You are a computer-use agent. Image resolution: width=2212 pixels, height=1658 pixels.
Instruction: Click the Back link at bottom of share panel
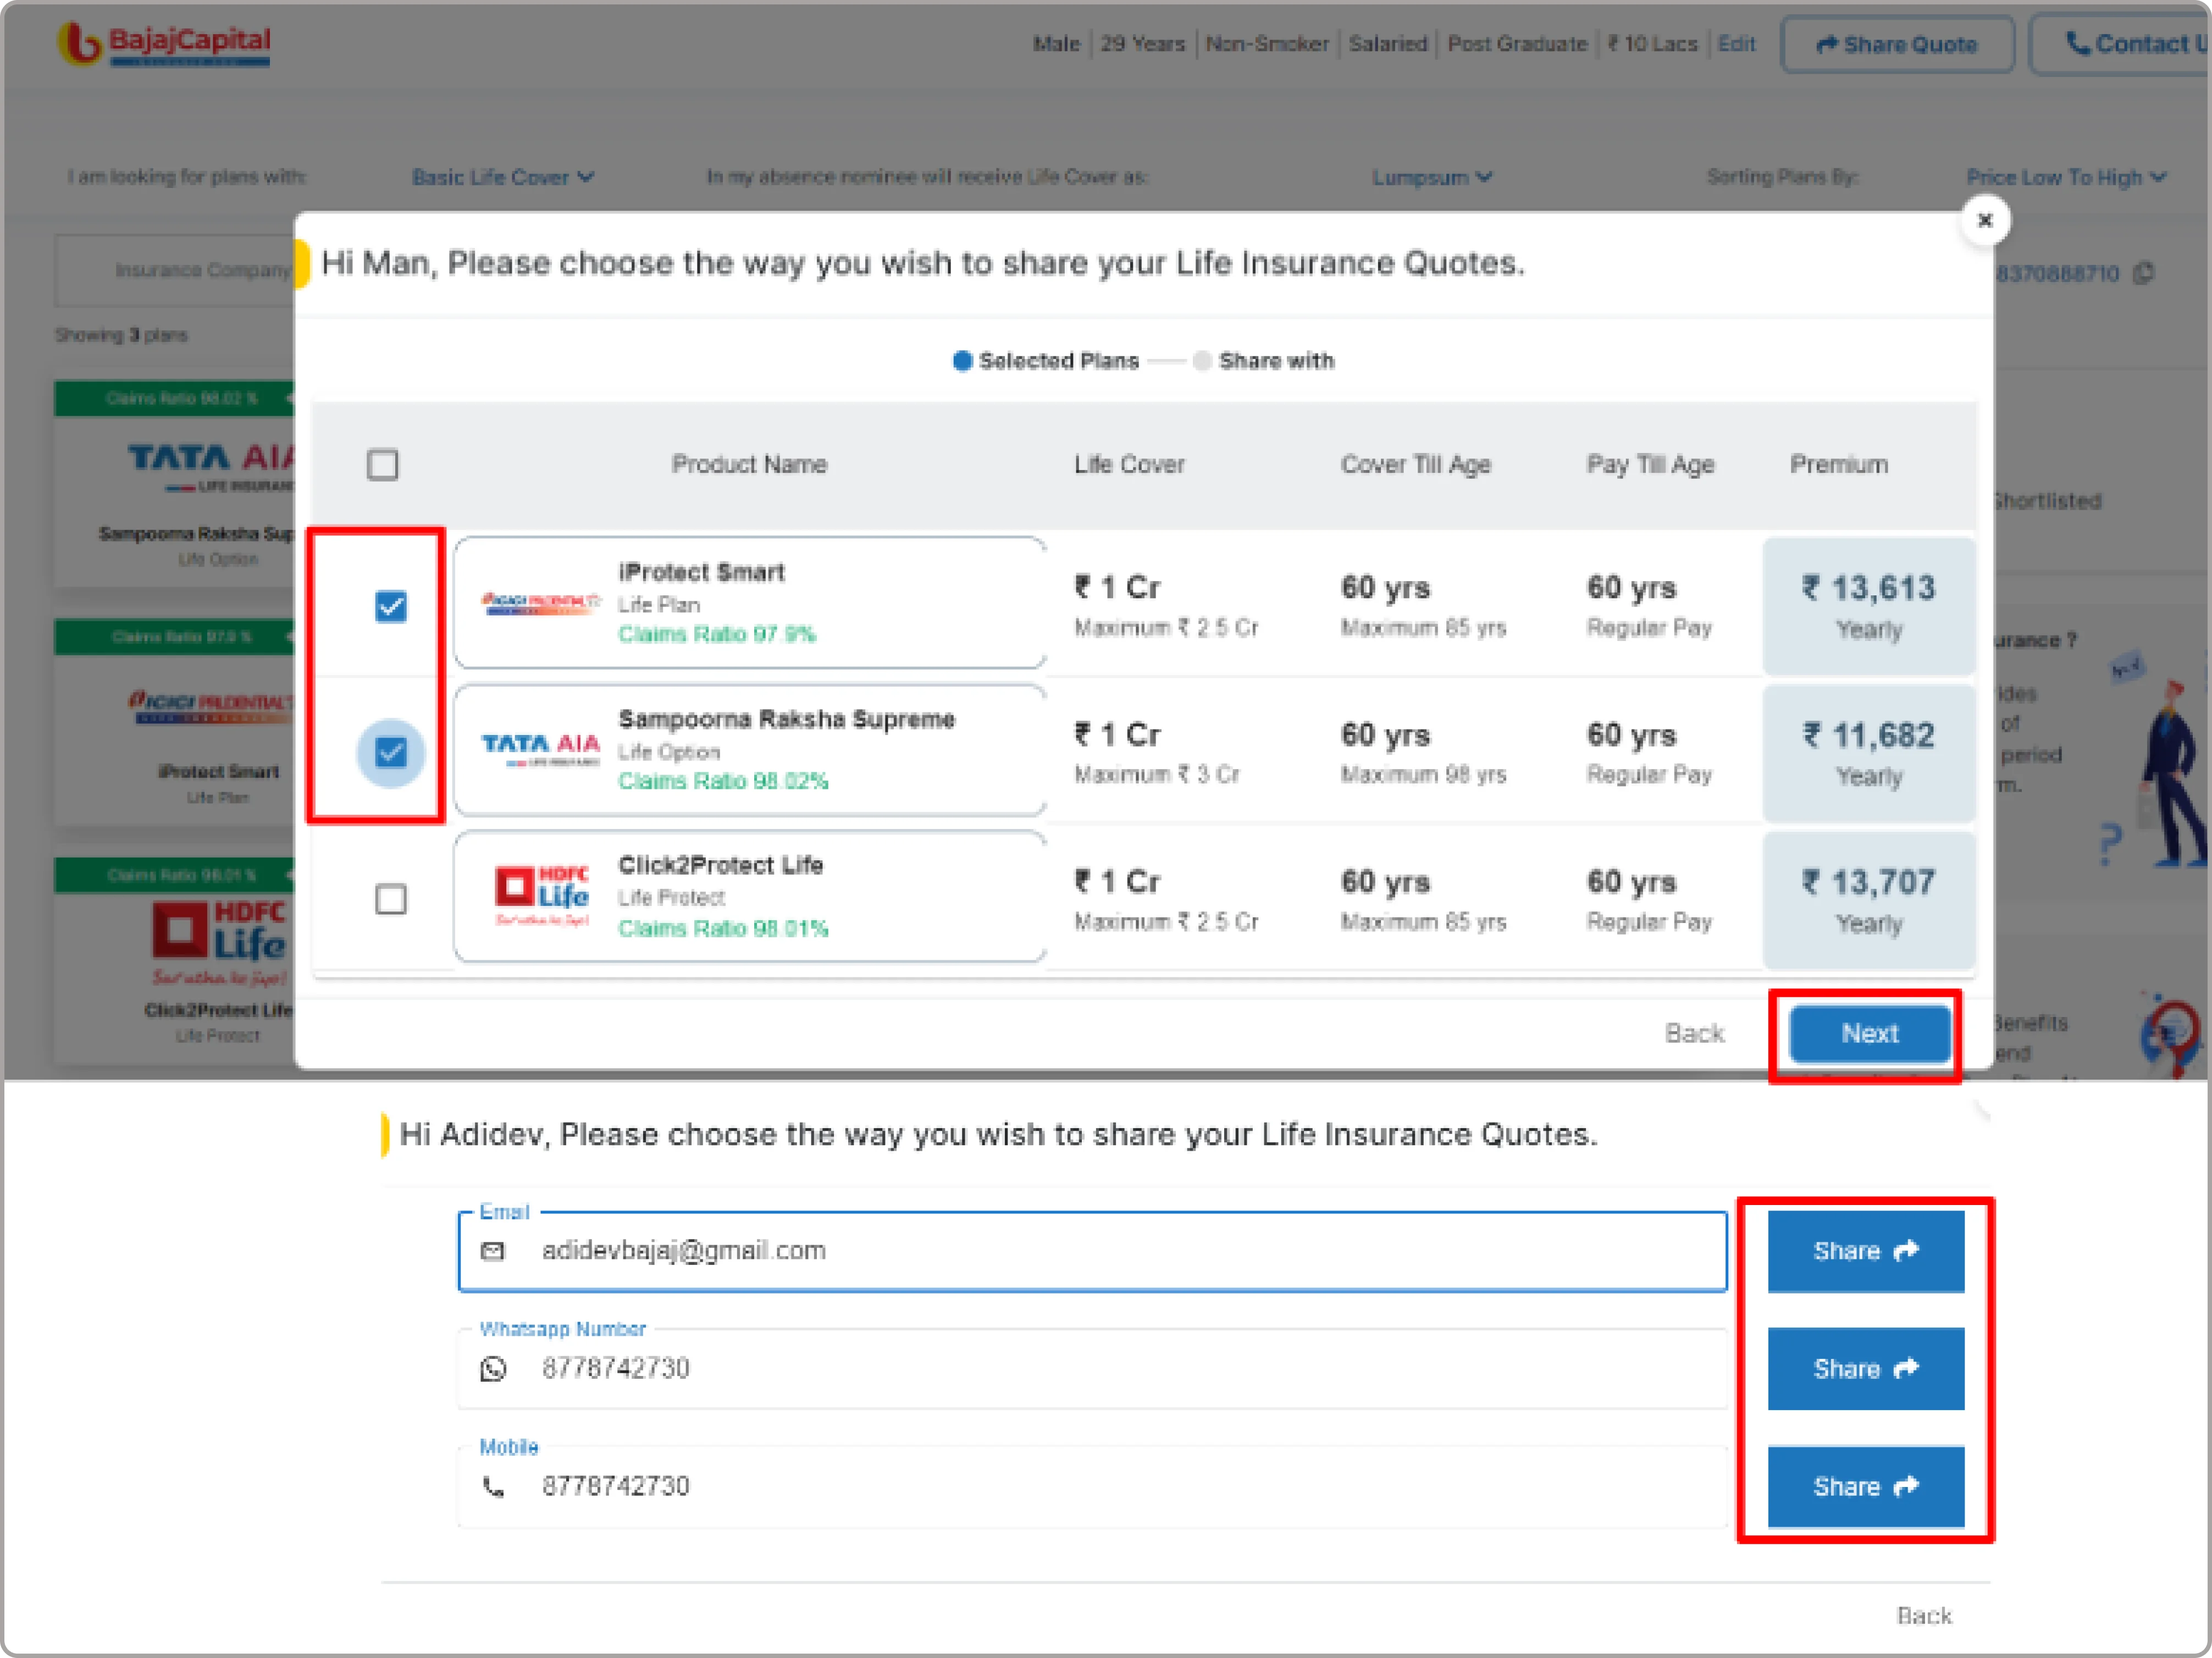point(1924,1616)
